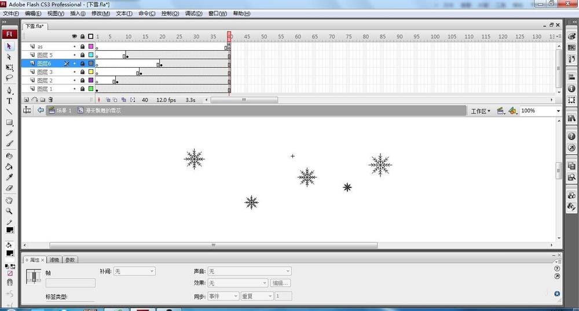Switch to the 滤镜 tab
Viewport: 579px width, 311px height.
54,260
